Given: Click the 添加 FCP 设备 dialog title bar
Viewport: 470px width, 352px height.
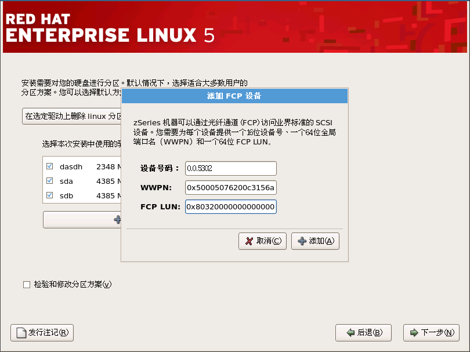Looking at the screenshot, I should 234,96.
